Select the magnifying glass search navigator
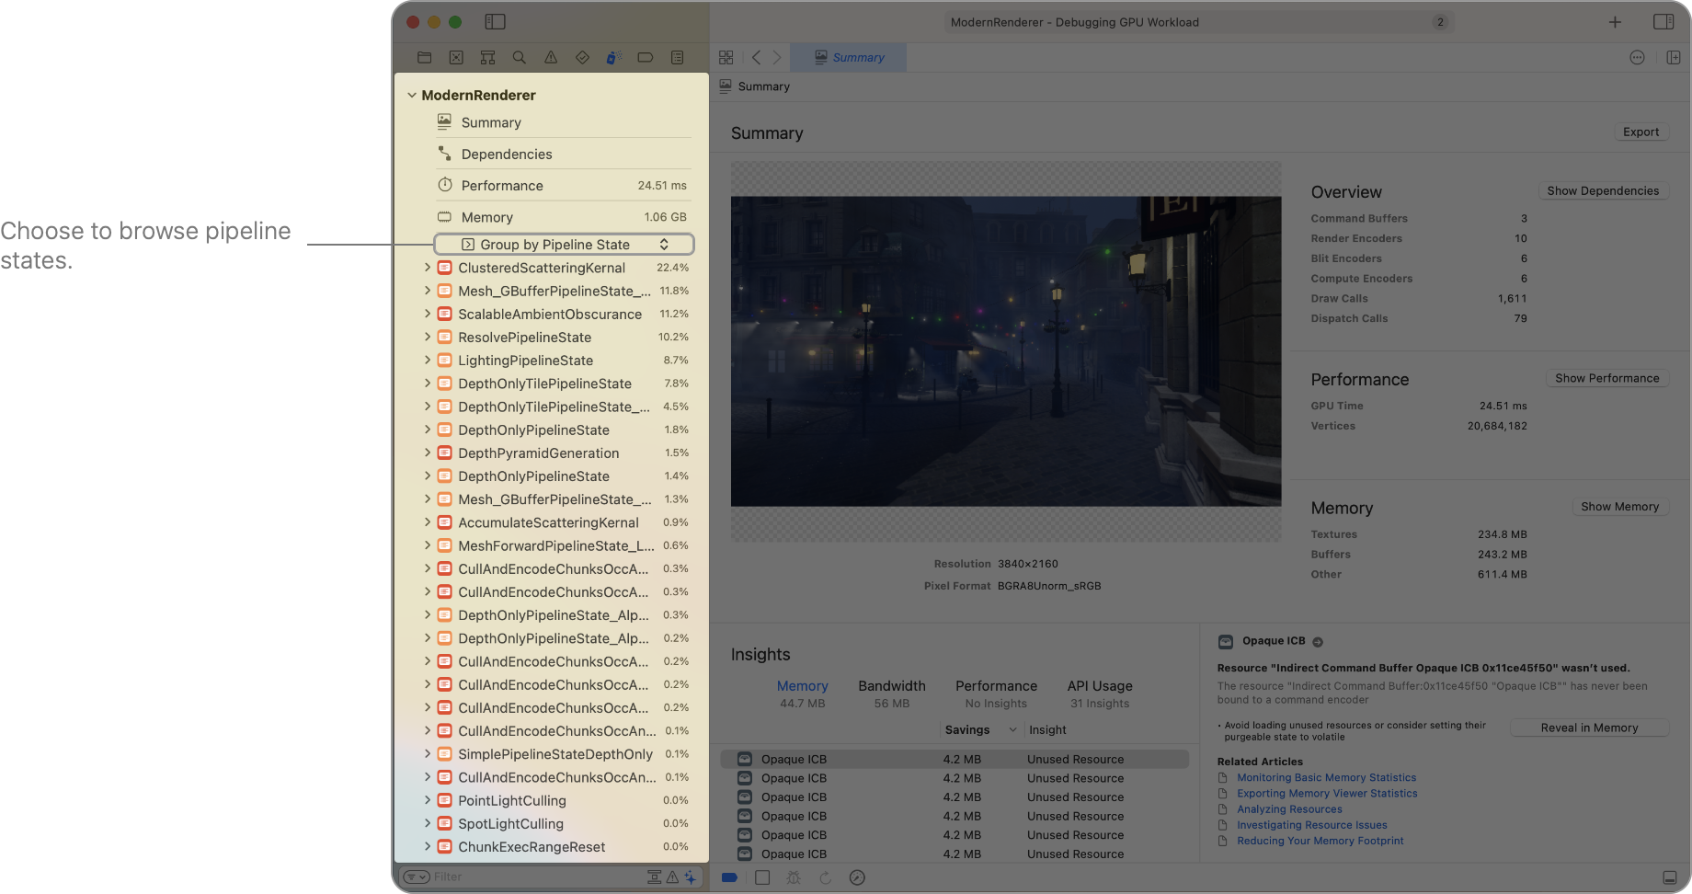The image size is (1692, 894). (x=520, y=57)
